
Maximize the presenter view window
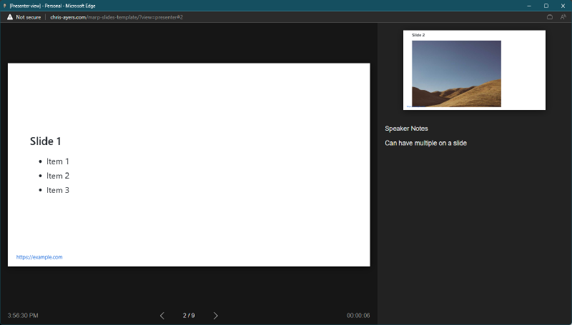[x=546, y=5]
